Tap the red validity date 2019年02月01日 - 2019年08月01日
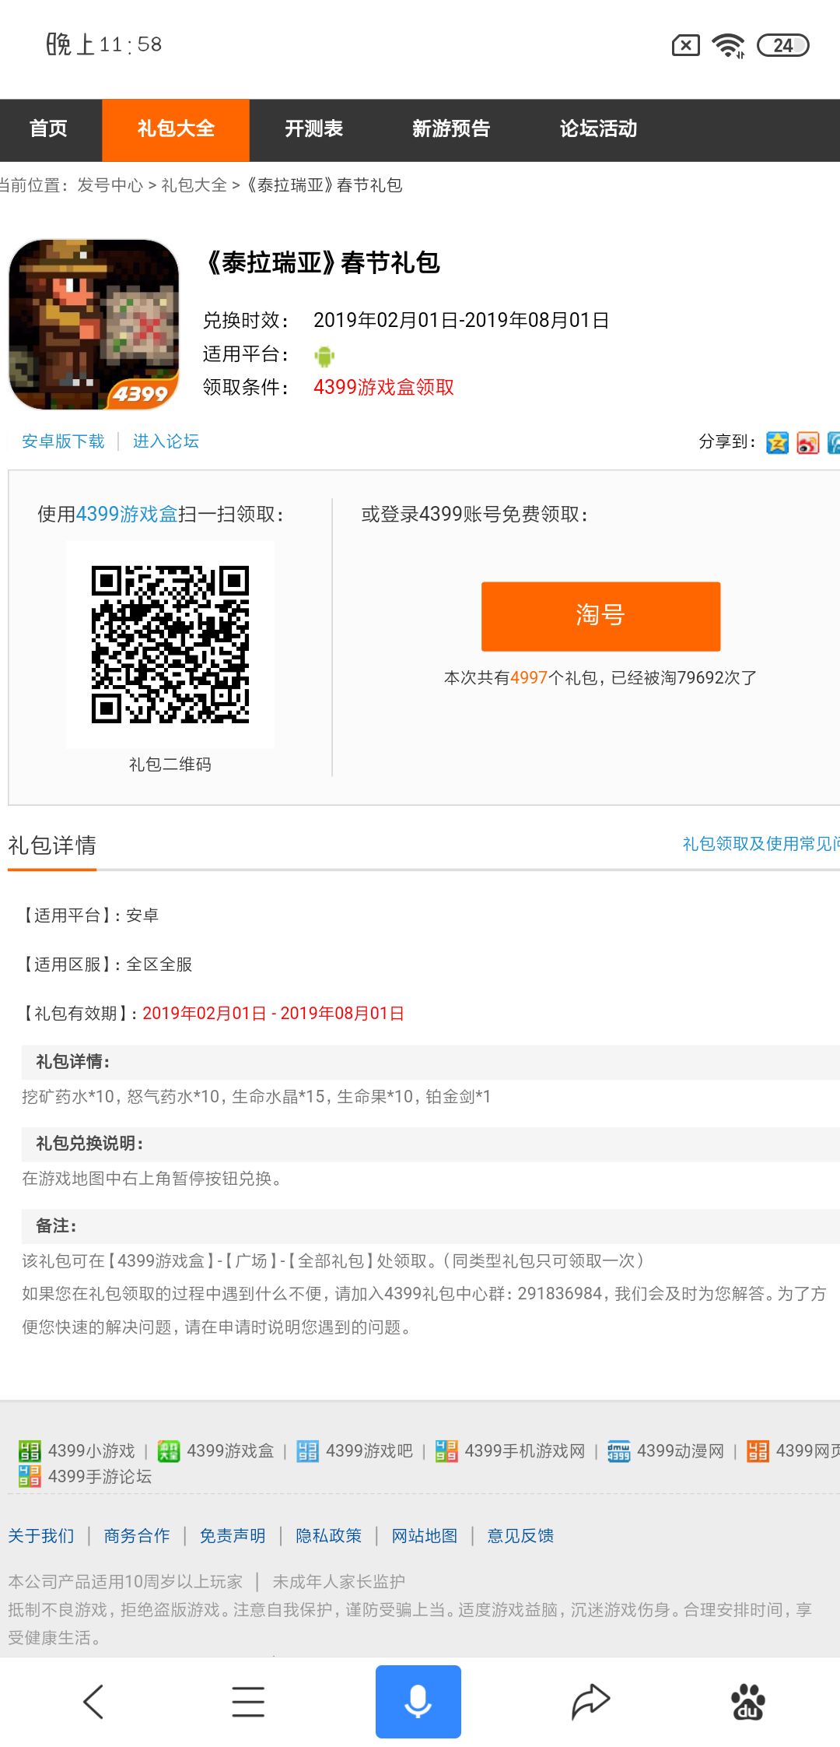 pyautogui.click(x=273, y=1013)
